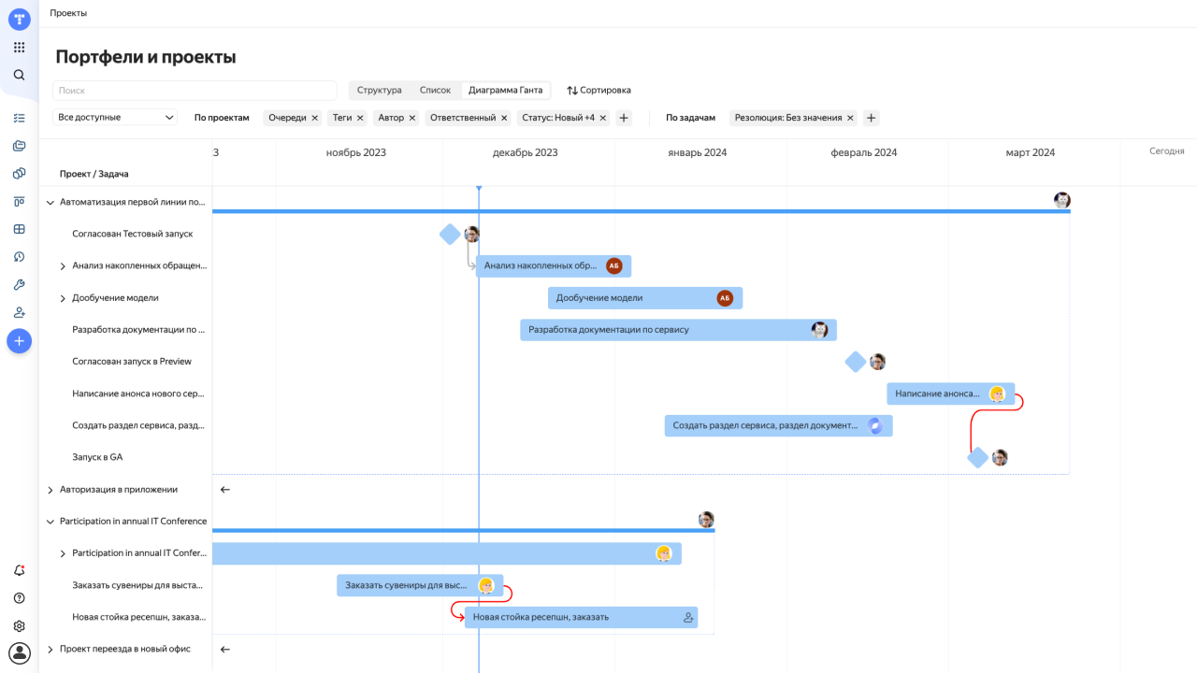Expand Дообучение модели task

63,298
